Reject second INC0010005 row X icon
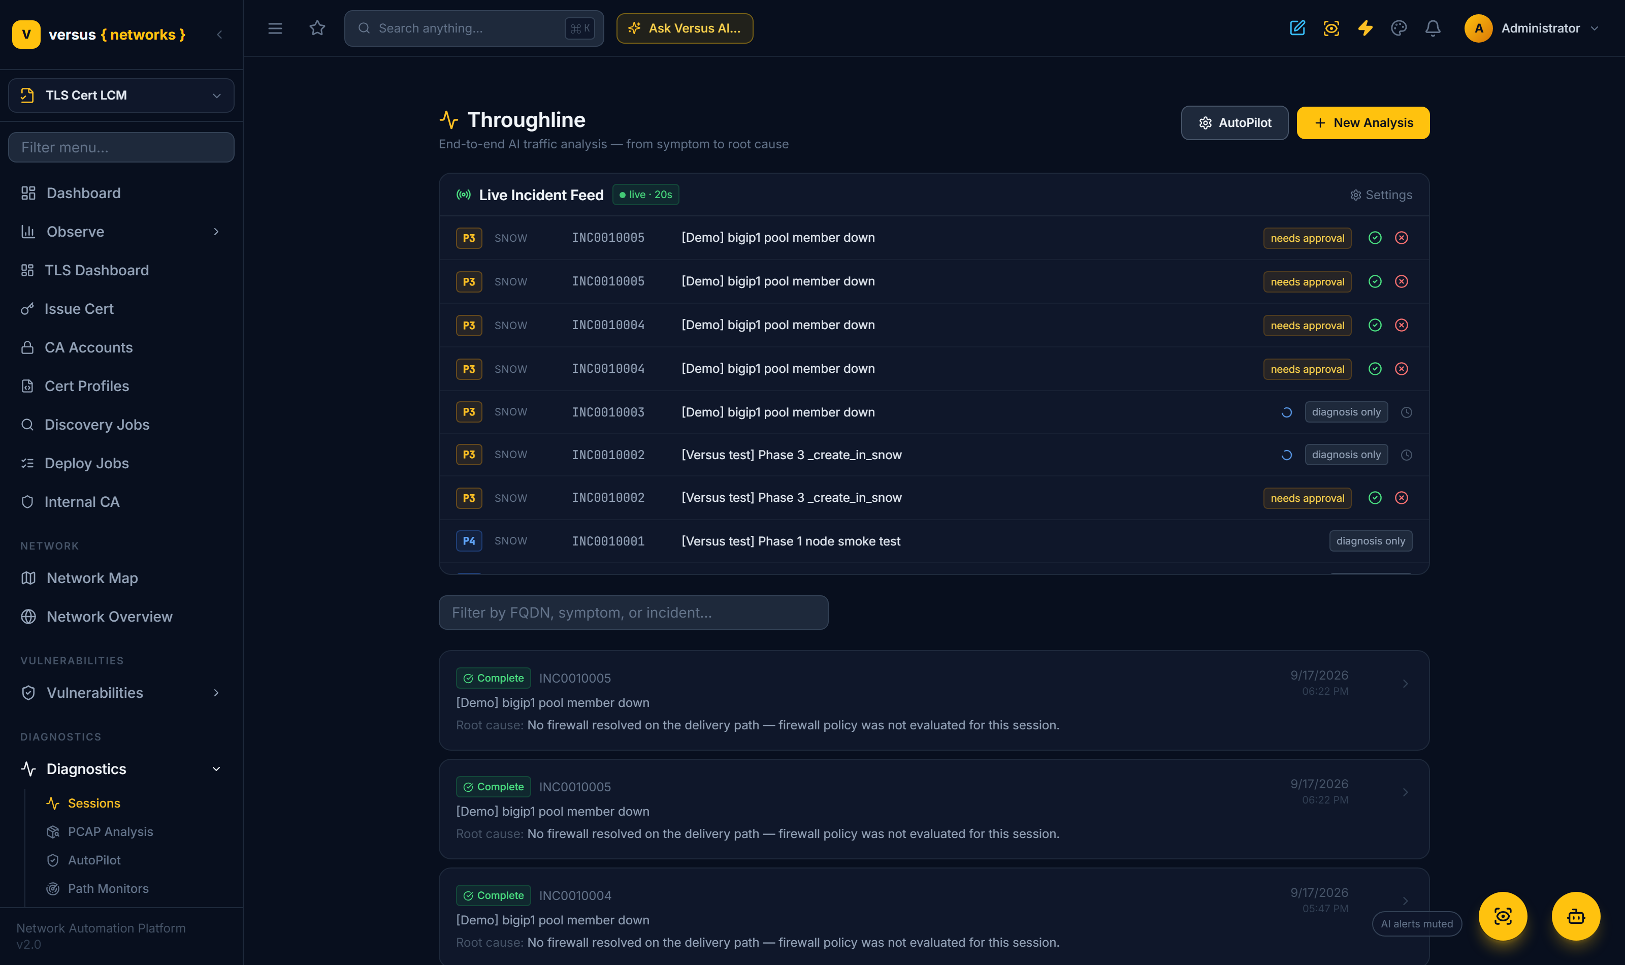 coord(1402,281)
